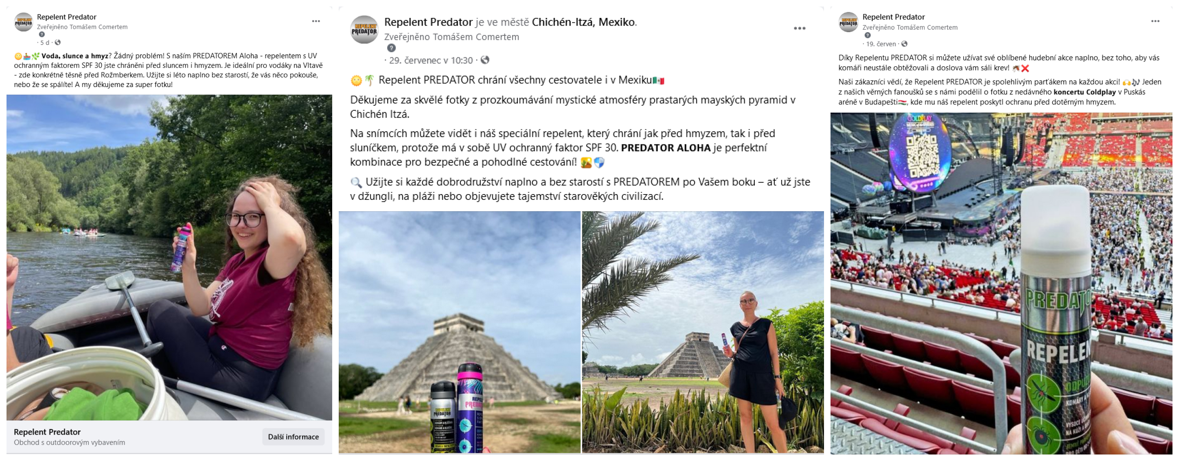Viewport: 1179px width, 461px height.
Task: Click the globe privacy icon next to 5 d
Action: [x=58, y=43]
